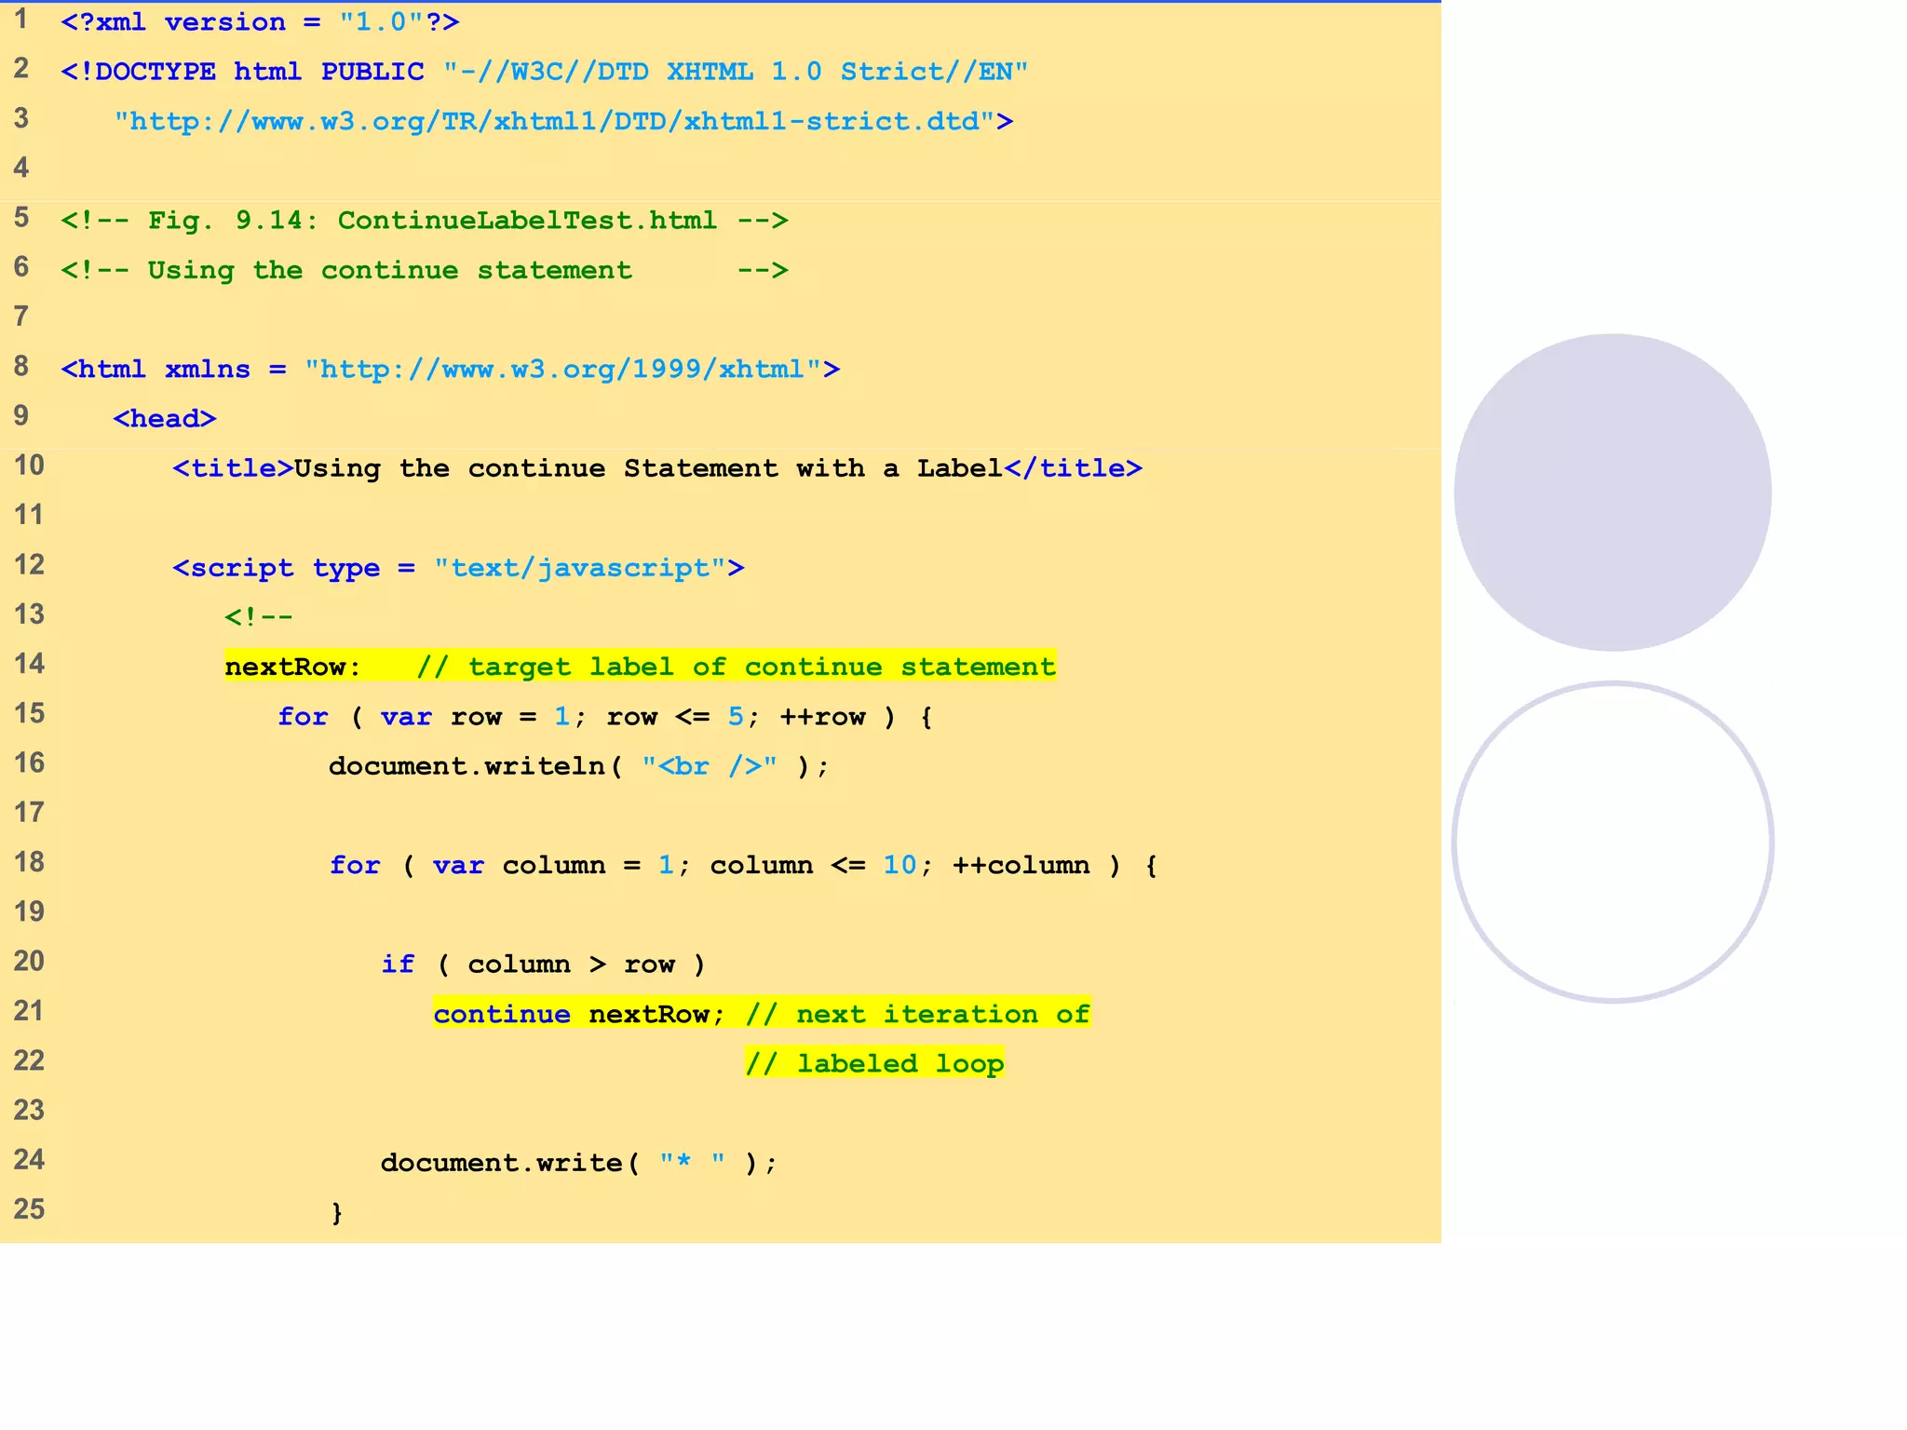Click the document.writeln br statement
Image resolution: width=1907 pixels, height=1430 pixels.
click(x=578, y=766)
